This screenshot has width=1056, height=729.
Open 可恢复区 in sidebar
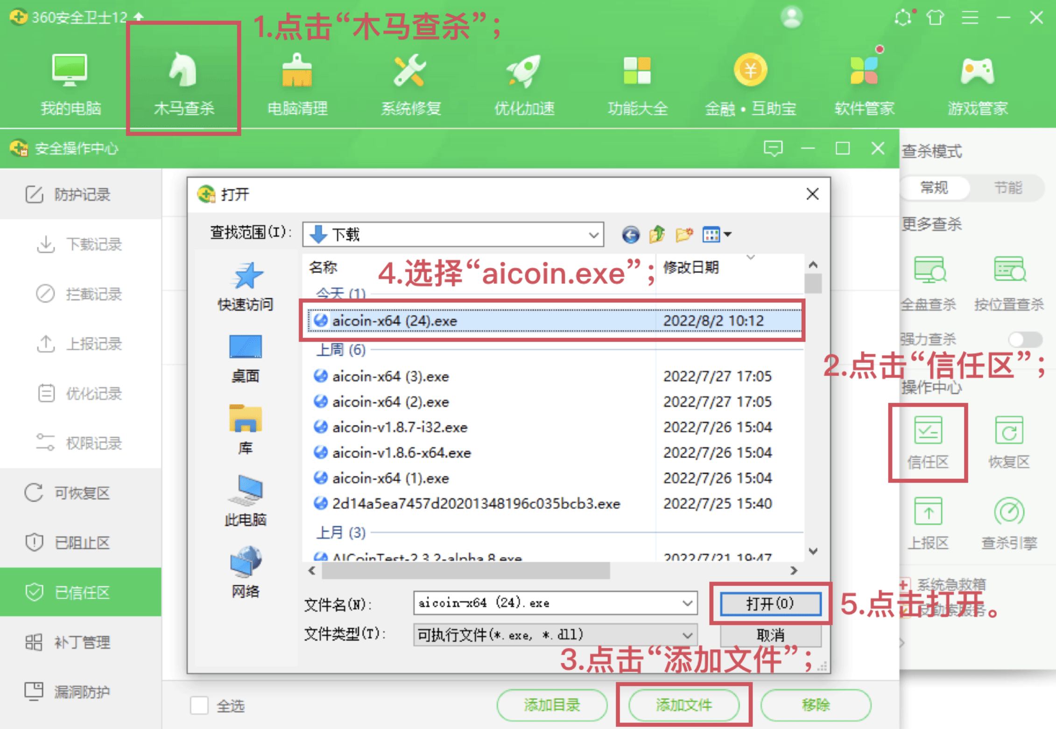(x=81, y=493)
